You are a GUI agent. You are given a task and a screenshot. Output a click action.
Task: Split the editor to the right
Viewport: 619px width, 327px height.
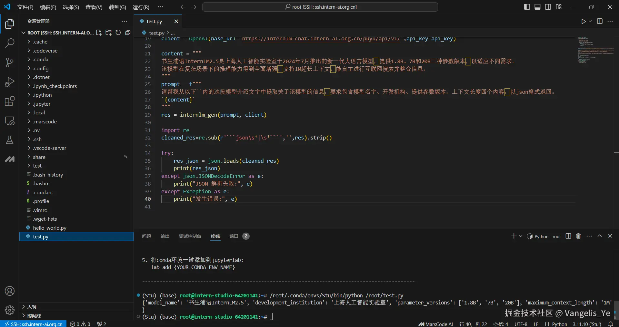click(x=600, y=21)
